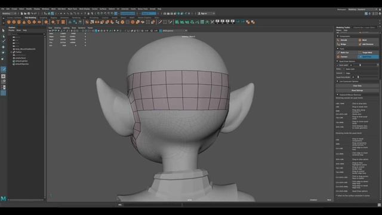
Task: Switch to the Sculpting shelf tab
Action: click(x=44, y=18)
